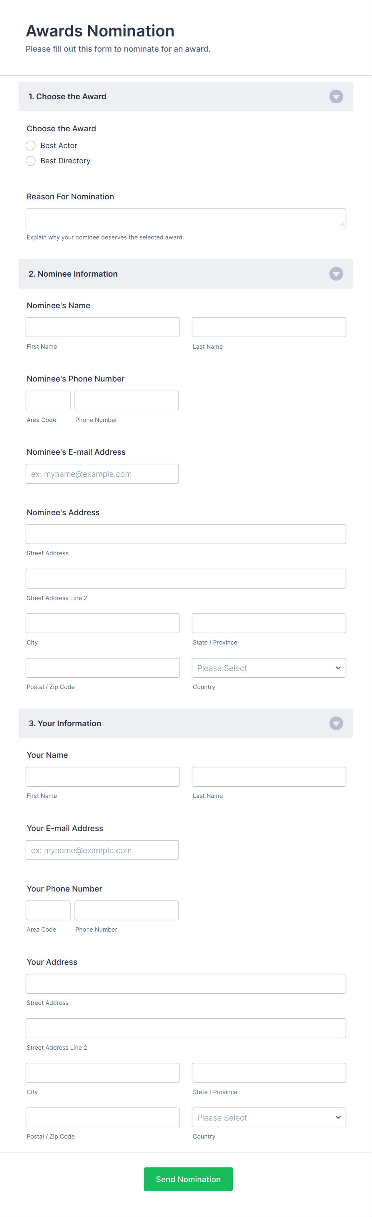
Task: Click the nominee's City field
Action: click(102, 623)
